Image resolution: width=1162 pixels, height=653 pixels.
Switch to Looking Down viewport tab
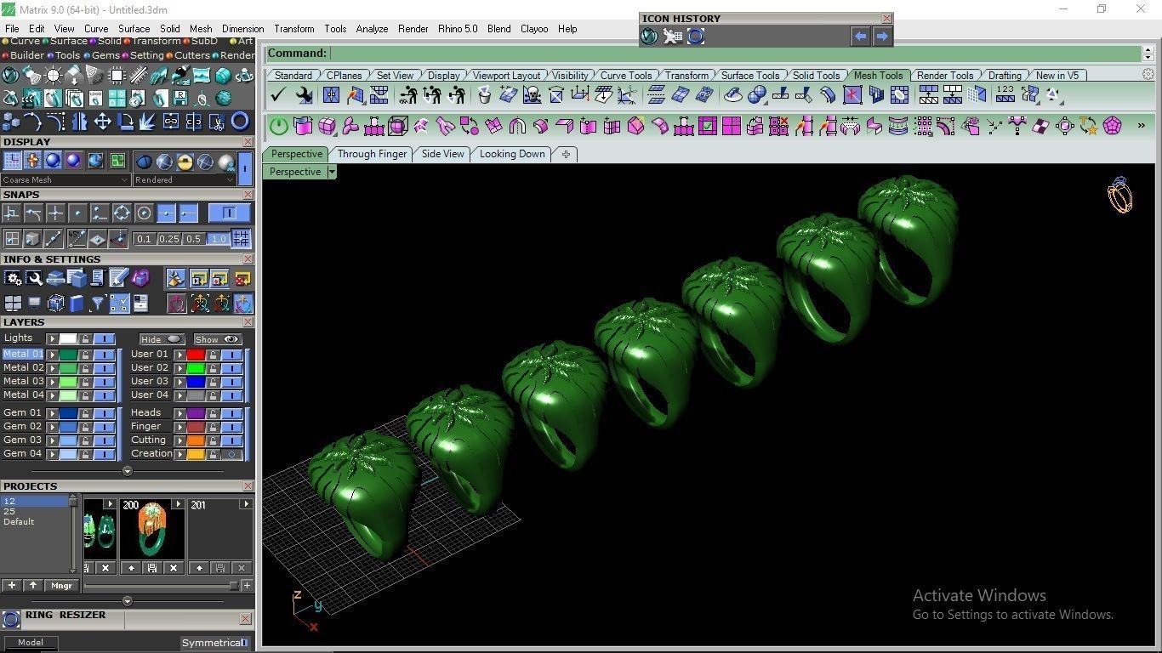click(512, 154)
